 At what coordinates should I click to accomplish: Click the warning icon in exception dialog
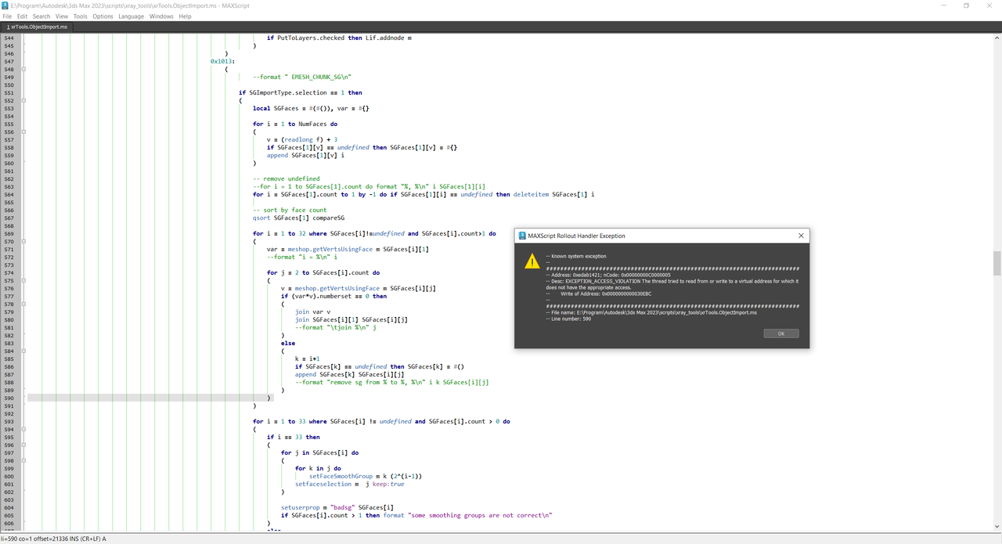click(x=532, y=261)
